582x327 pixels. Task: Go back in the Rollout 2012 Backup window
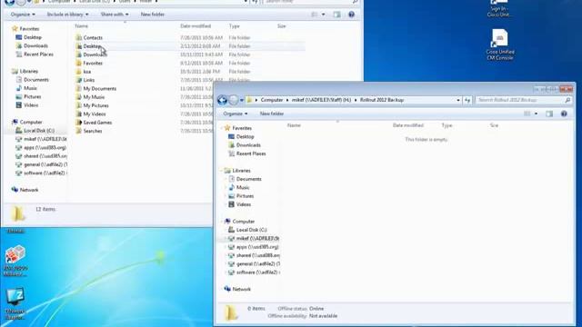[222, 100]
